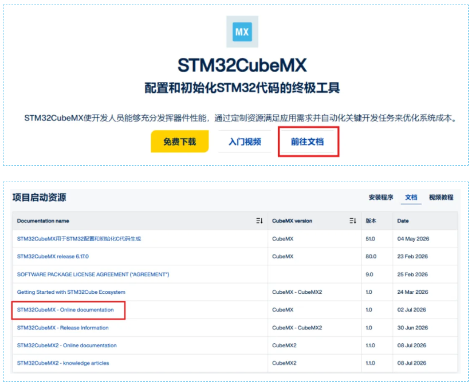Select the 文档 tab

coord(411,197)
